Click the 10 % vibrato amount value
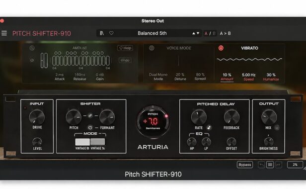The width and height of the screenshot is (306, 189). click(x=227, y=75)
